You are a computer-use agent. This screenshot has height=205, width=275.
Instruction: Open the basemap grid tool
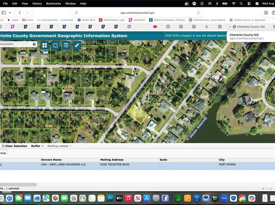pos(45,46)
